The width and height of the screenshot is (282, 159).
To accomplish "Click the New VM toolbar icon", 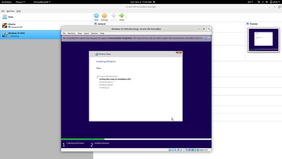I will tap(96, 16).
